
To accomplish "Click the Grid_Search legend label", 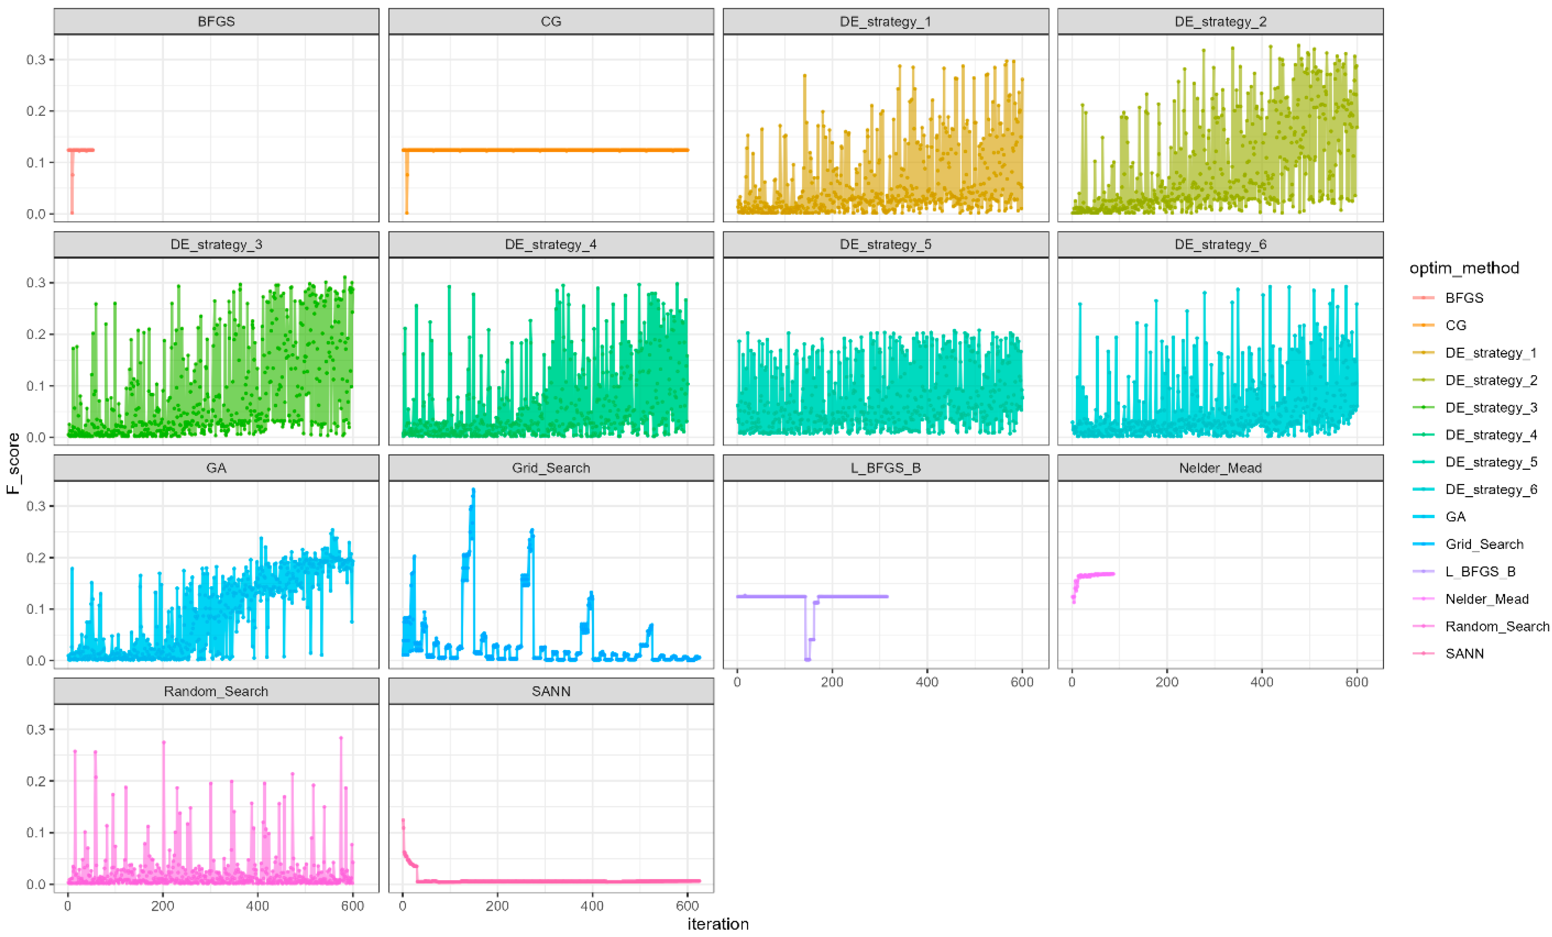I will point(1484,544).
